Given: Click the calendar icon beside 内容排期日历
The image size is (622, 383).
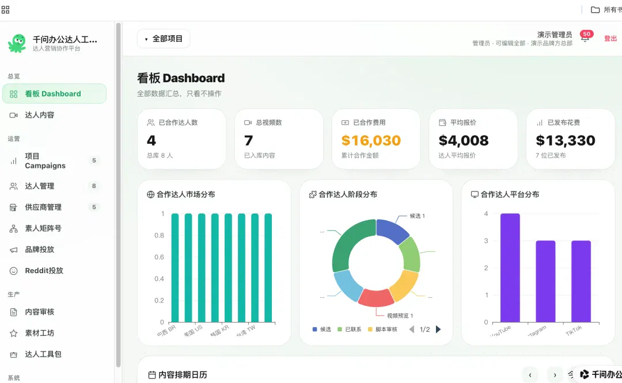Looking at the screenshot, I should (x=152, y=375).
